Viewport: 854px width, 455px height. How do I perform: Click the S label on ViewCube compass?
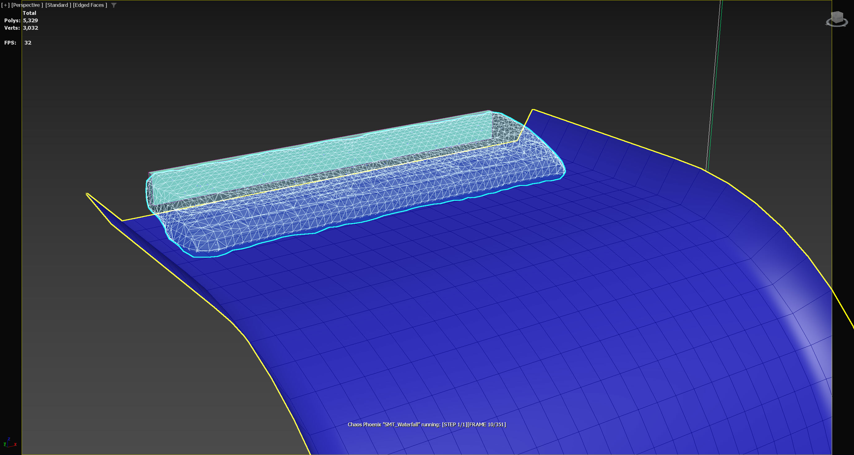[844, 25]
